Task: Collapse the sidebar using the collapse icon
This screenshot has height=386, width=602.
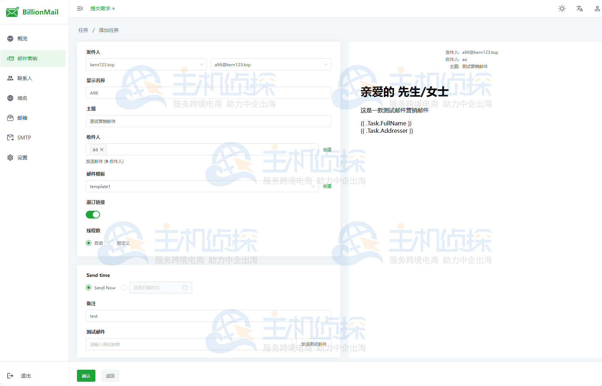Action: point(80,8)
